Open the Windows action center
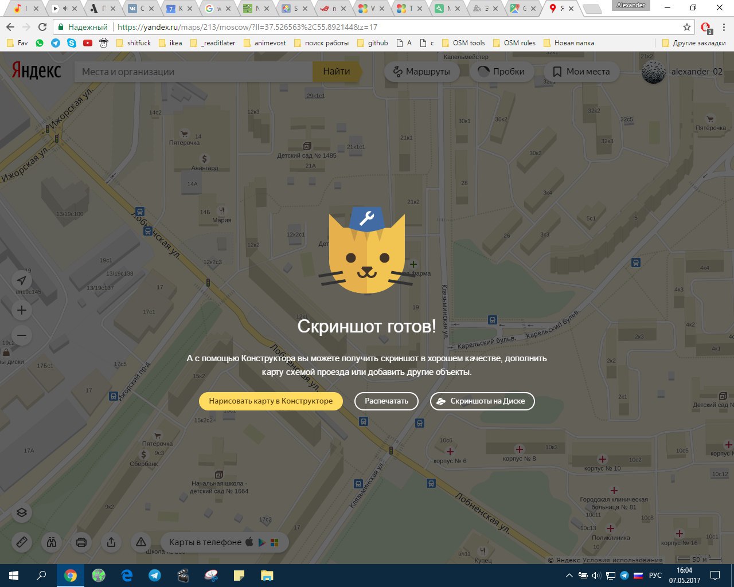This screenshot has width=734, height=587. 715,576
